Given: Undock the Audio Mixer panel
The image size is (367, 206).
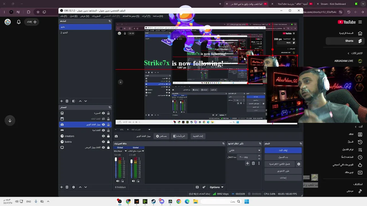Looking at the screenshot, I should (223, 144).
